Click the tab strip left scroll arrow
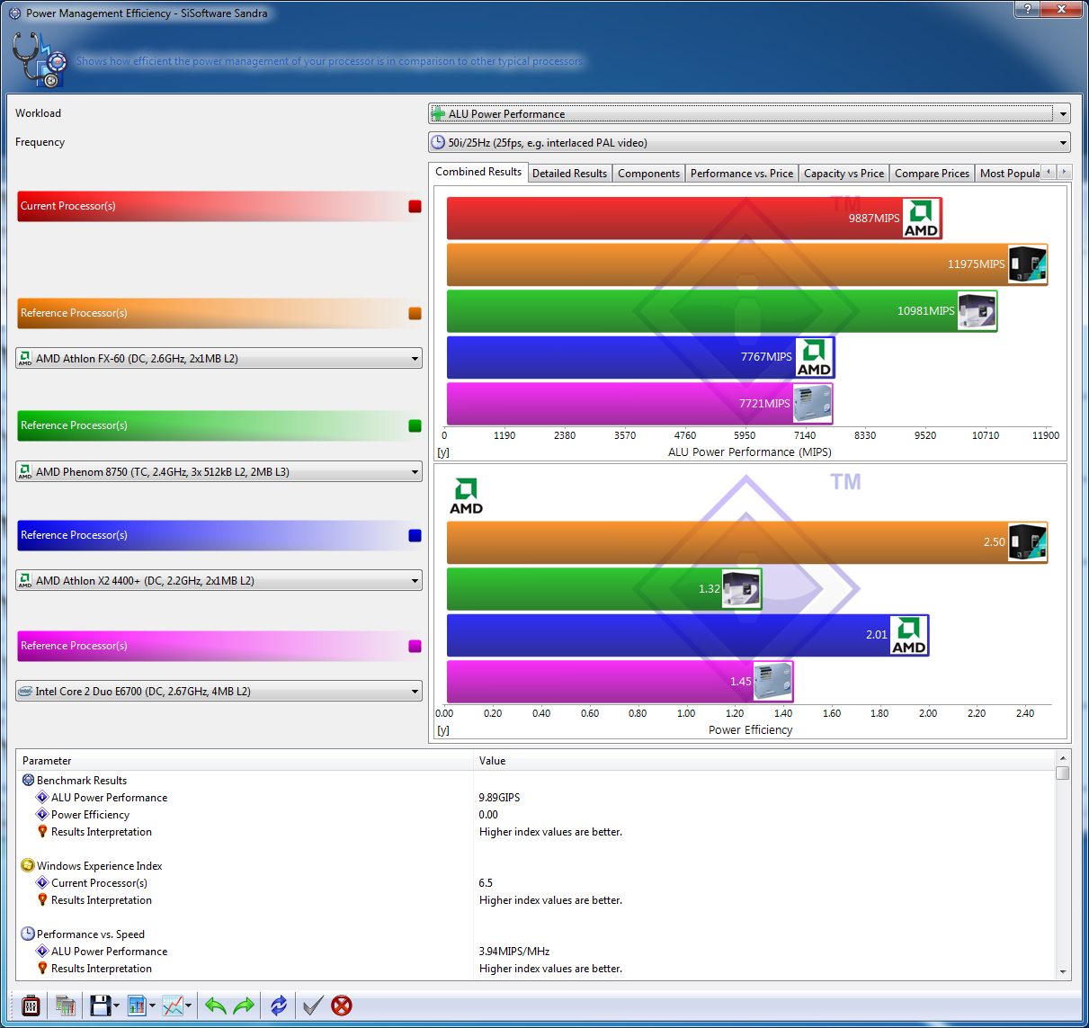This screenshot has height=1028, width=1089. click(1049, 172)
